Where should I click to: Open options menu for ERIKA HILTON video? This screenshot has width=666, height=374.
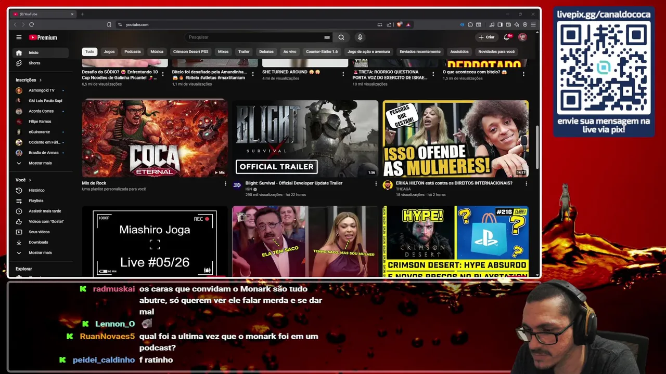tap(526, 183)
